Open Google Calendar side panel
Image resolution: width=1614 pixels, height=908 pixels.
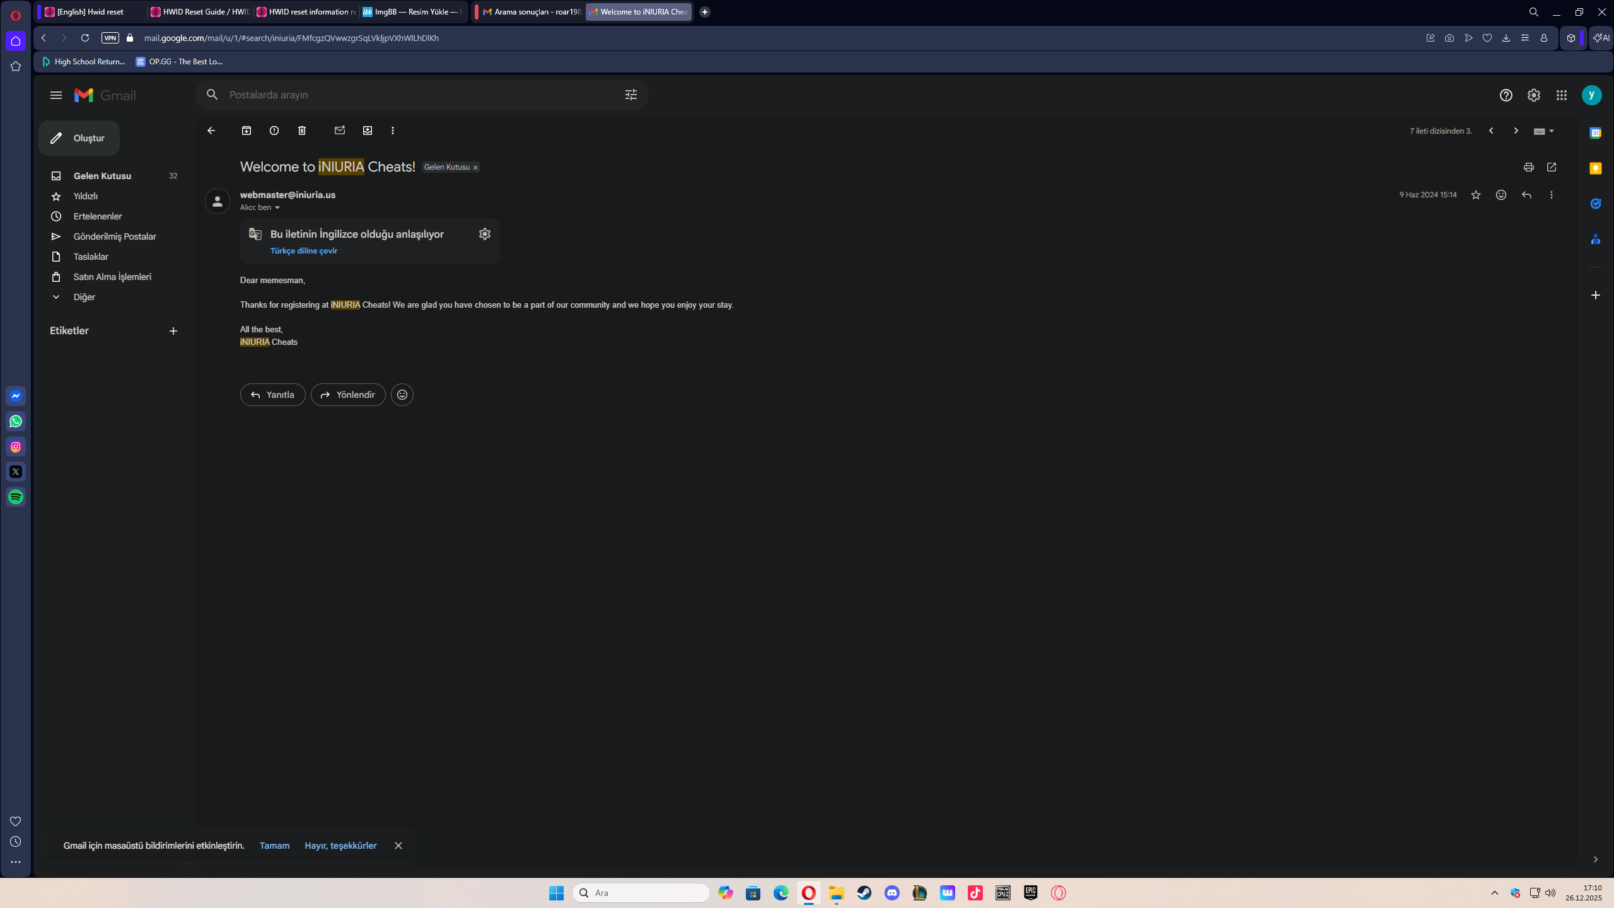[1596, 133]
